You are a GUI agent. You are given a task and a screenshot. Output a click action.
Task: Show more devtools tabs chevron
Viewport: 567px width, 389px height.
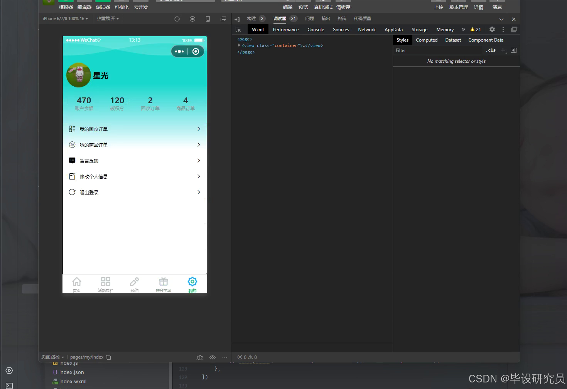(463, 29)
